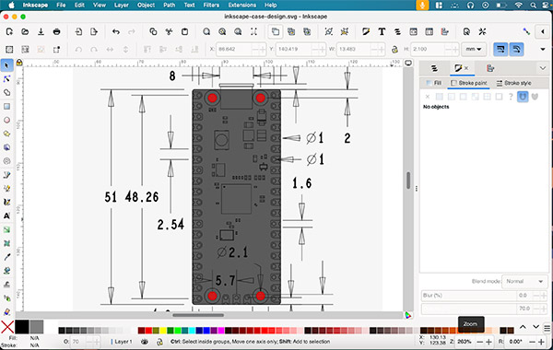Toggle Layer 1 visibility eye icon

pos(145,342)
